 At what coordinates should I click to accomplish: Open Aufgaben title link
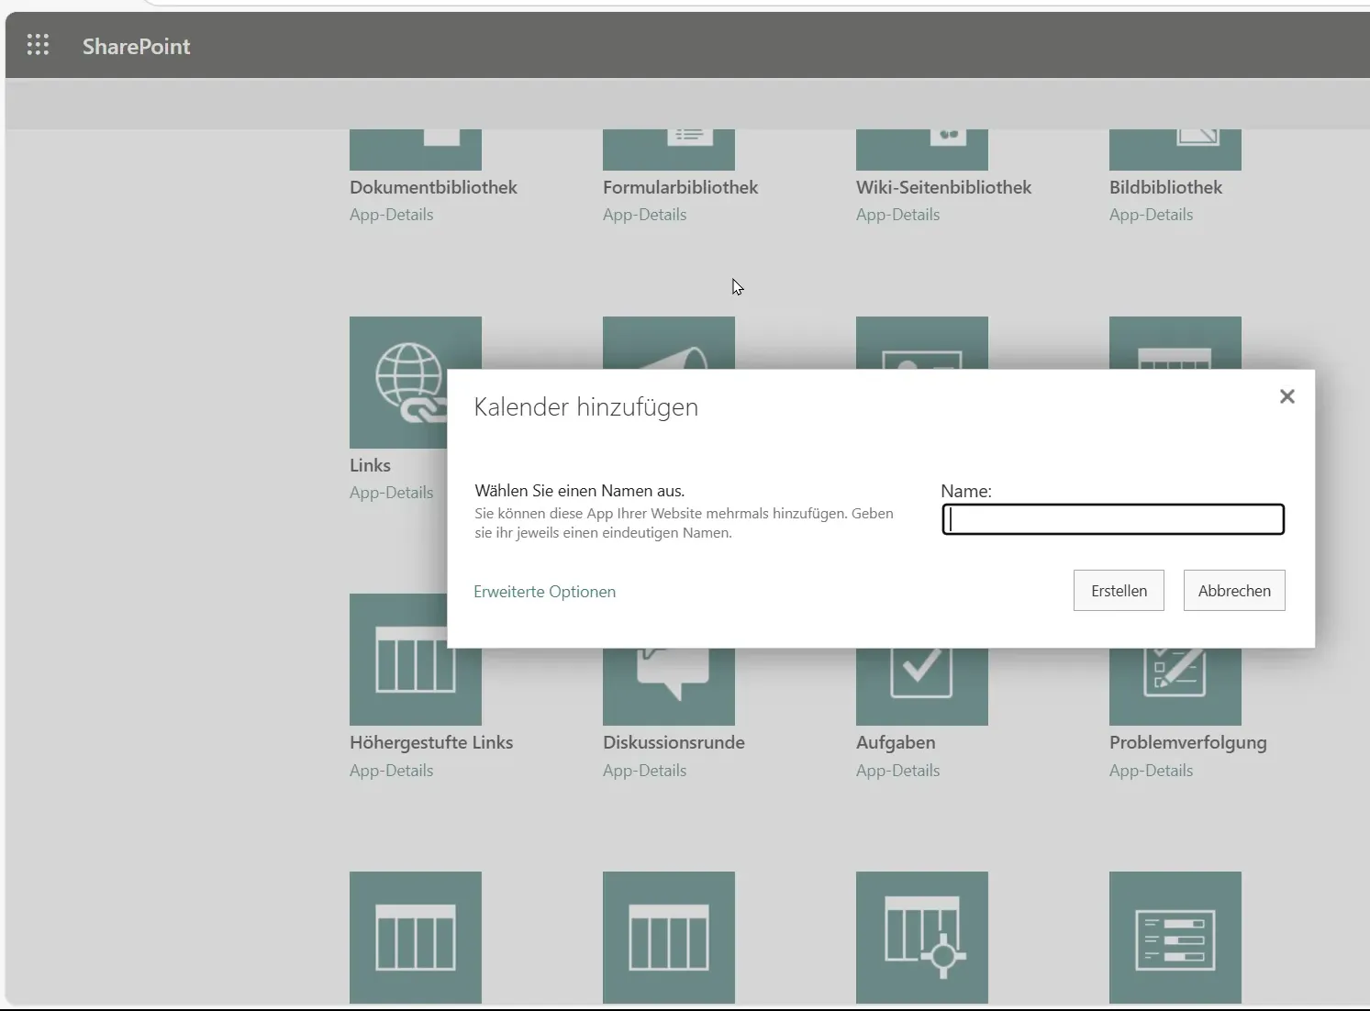click(896, 742)
